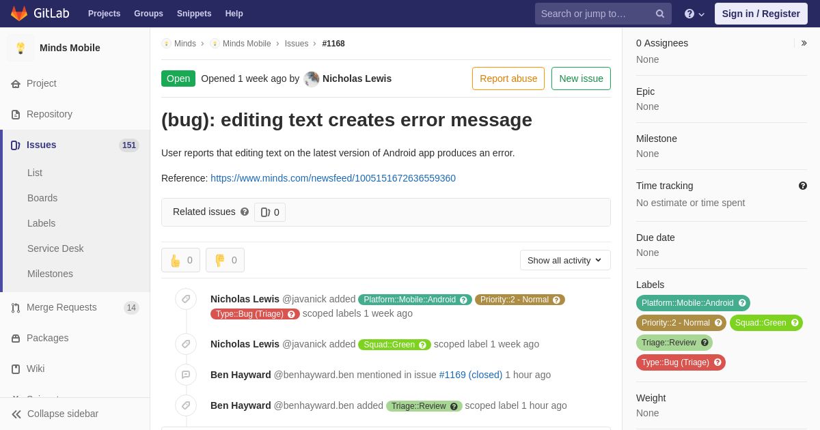820x430 pixels.
Task: Click the New issue button
Action: tap(581, 78)
